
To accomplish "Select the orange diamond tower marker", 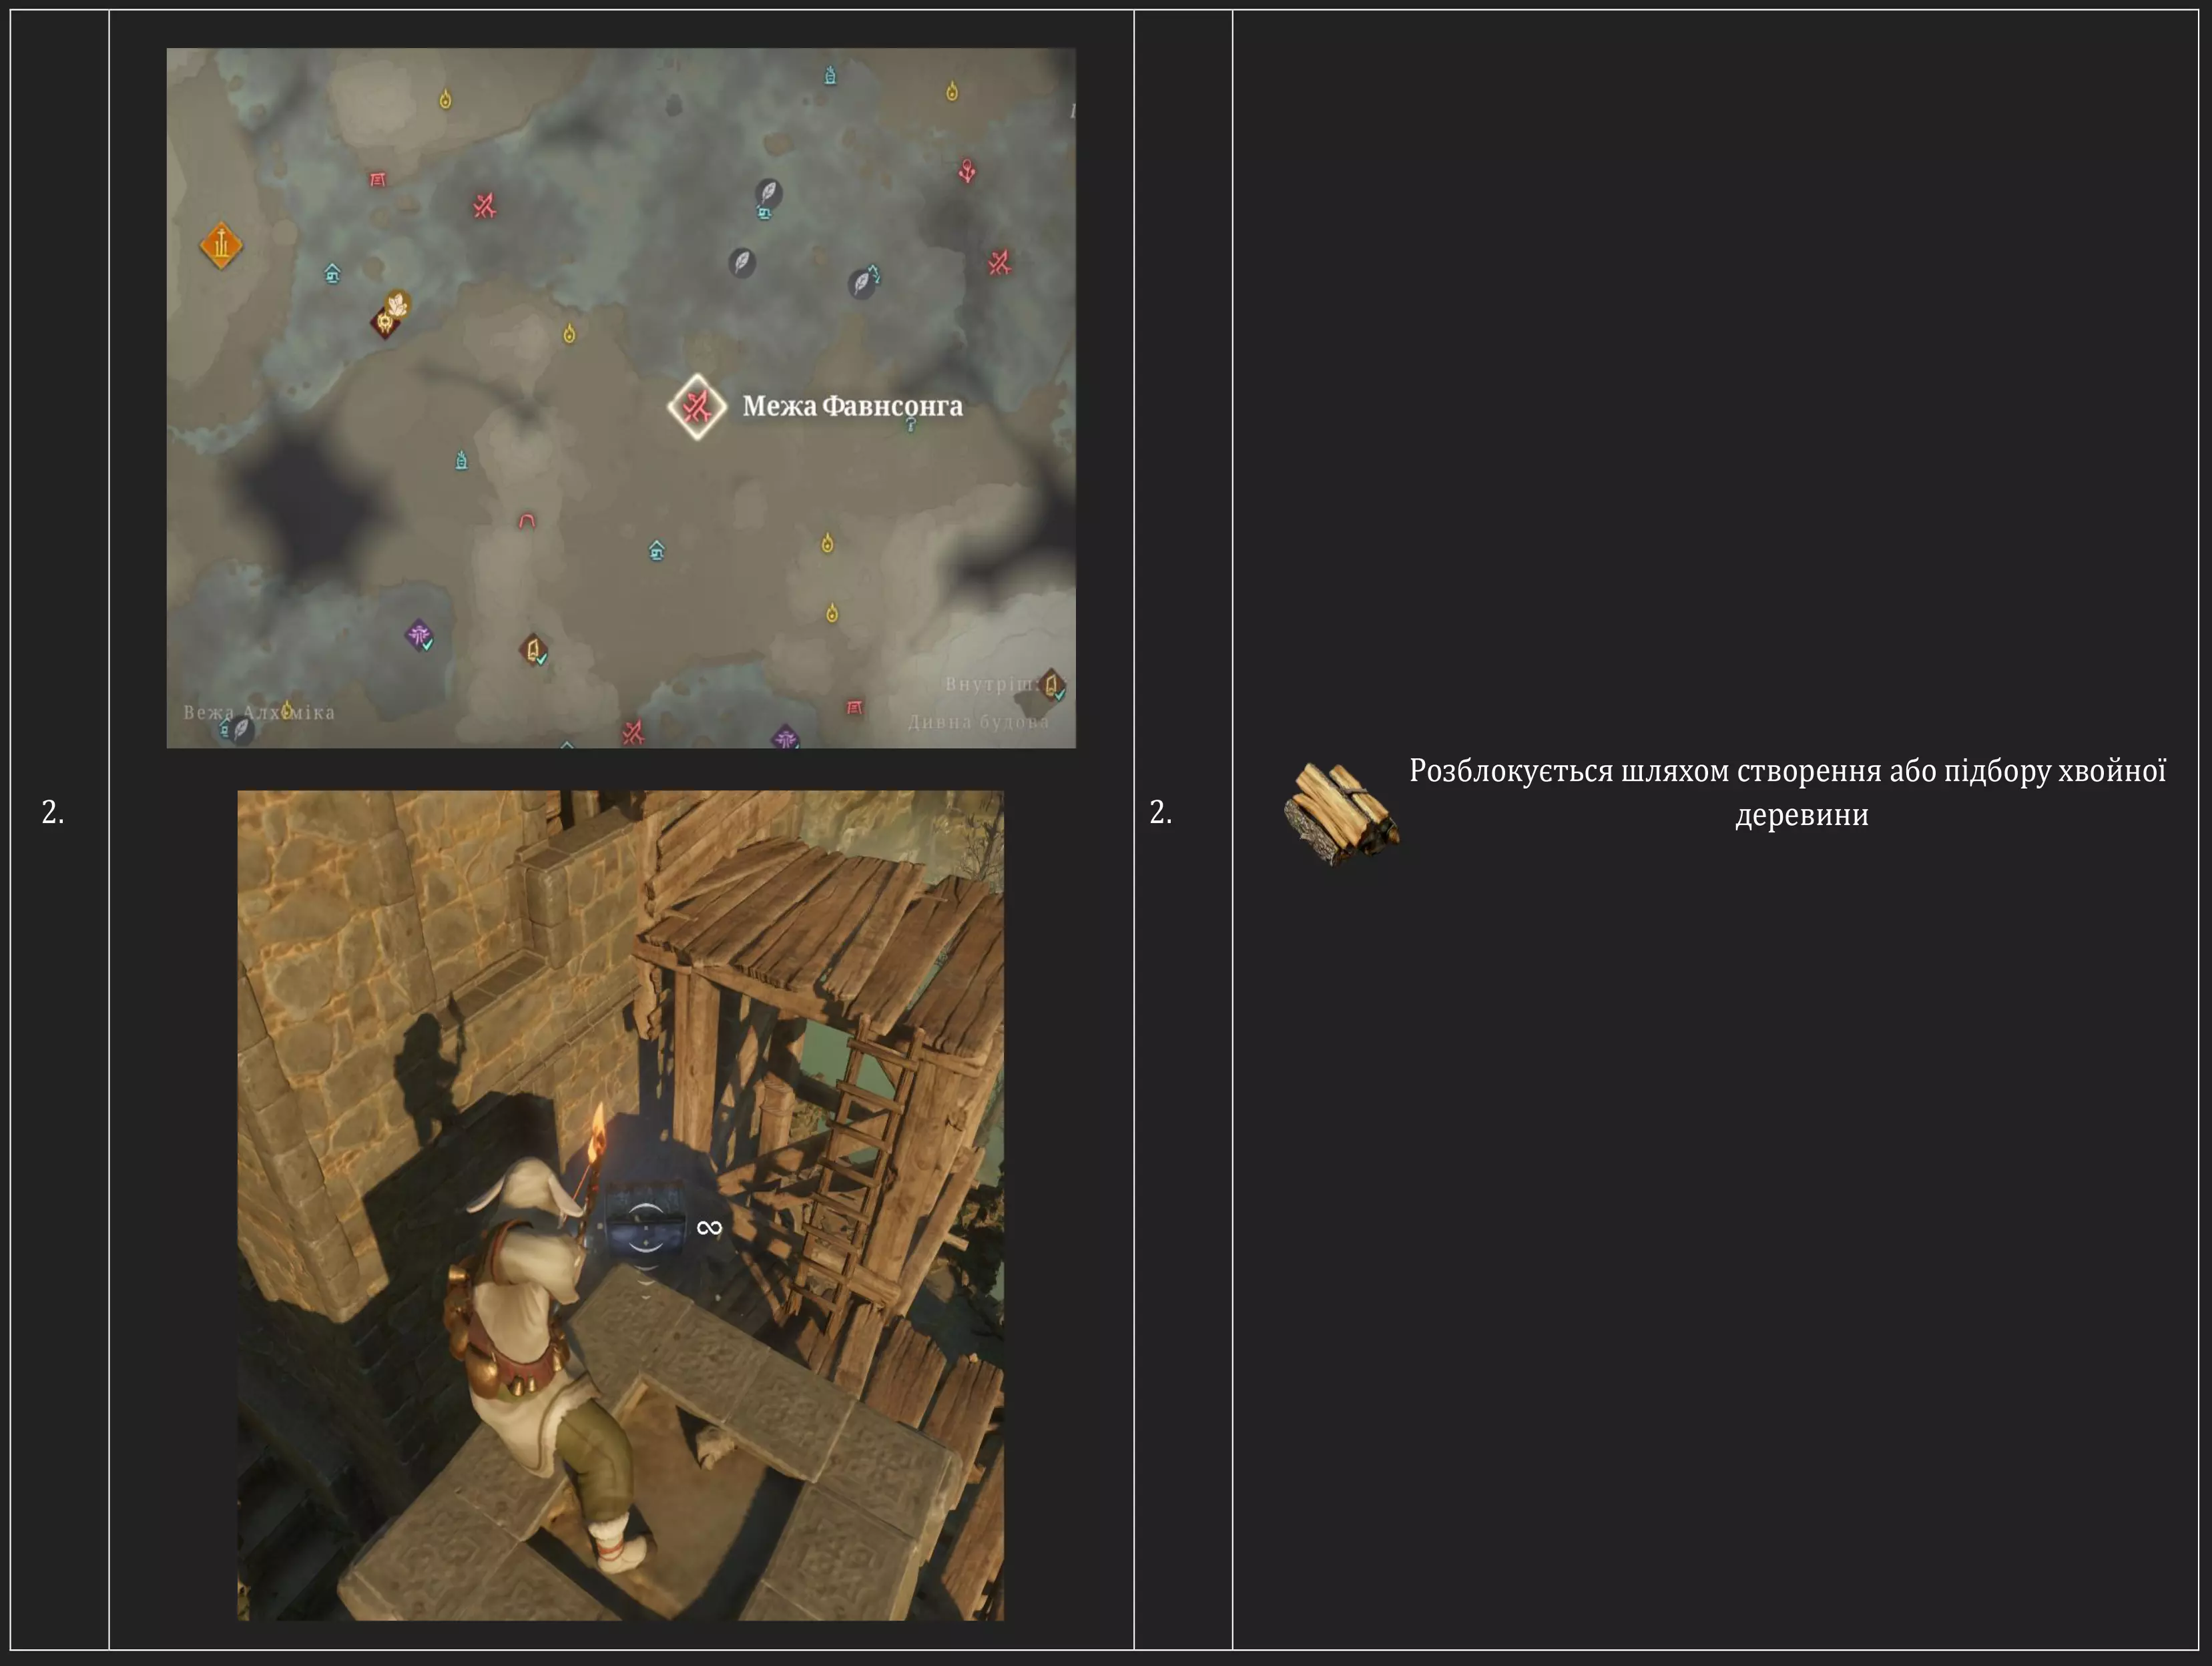I will 220,244.
